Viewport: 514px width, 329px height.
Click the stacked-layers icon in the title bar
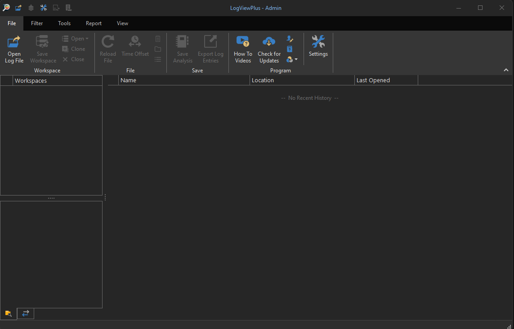pos(31,8)
